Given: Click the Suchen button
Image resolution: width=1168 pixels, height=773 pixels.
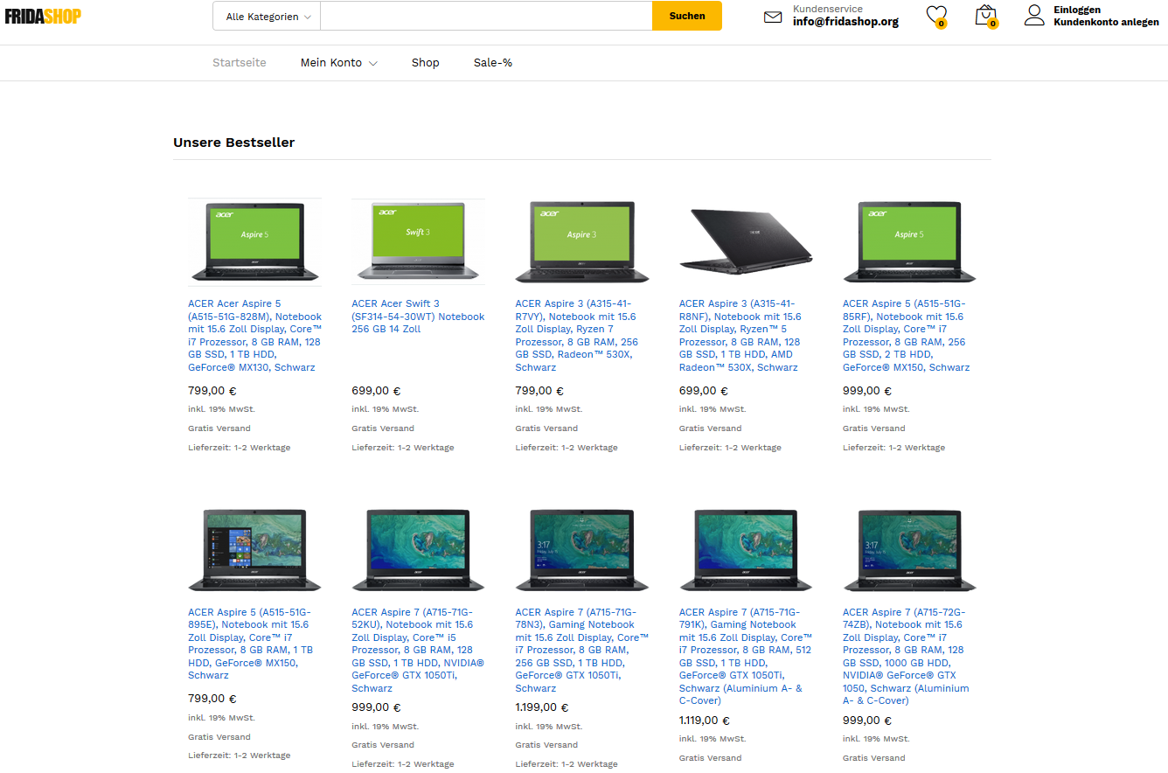Looking at the screenshot, I should coord(687,16).
